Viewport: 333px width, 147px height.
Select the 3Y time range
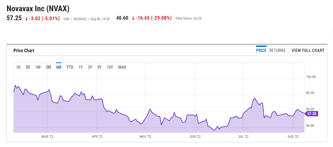tap(90, 67)
